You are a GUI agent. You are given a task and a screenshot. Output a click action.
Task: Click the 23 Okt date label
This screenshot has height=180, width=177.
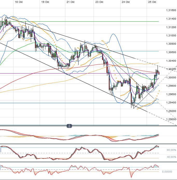pos(99,2)
